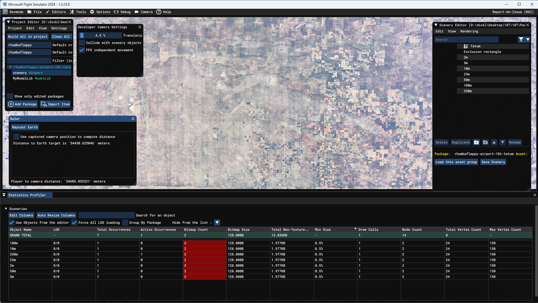Click the filter funnel icon in Scenery Editor

pos(521,40)
